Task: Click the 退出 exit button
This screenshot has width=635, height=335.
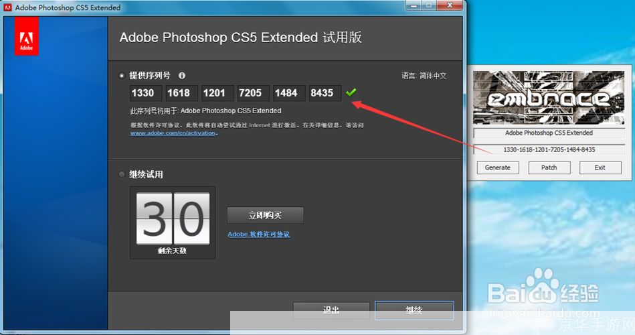Action: click(x=331, y=310)
